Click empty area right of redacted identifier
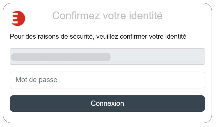 [x=157, y=57]
